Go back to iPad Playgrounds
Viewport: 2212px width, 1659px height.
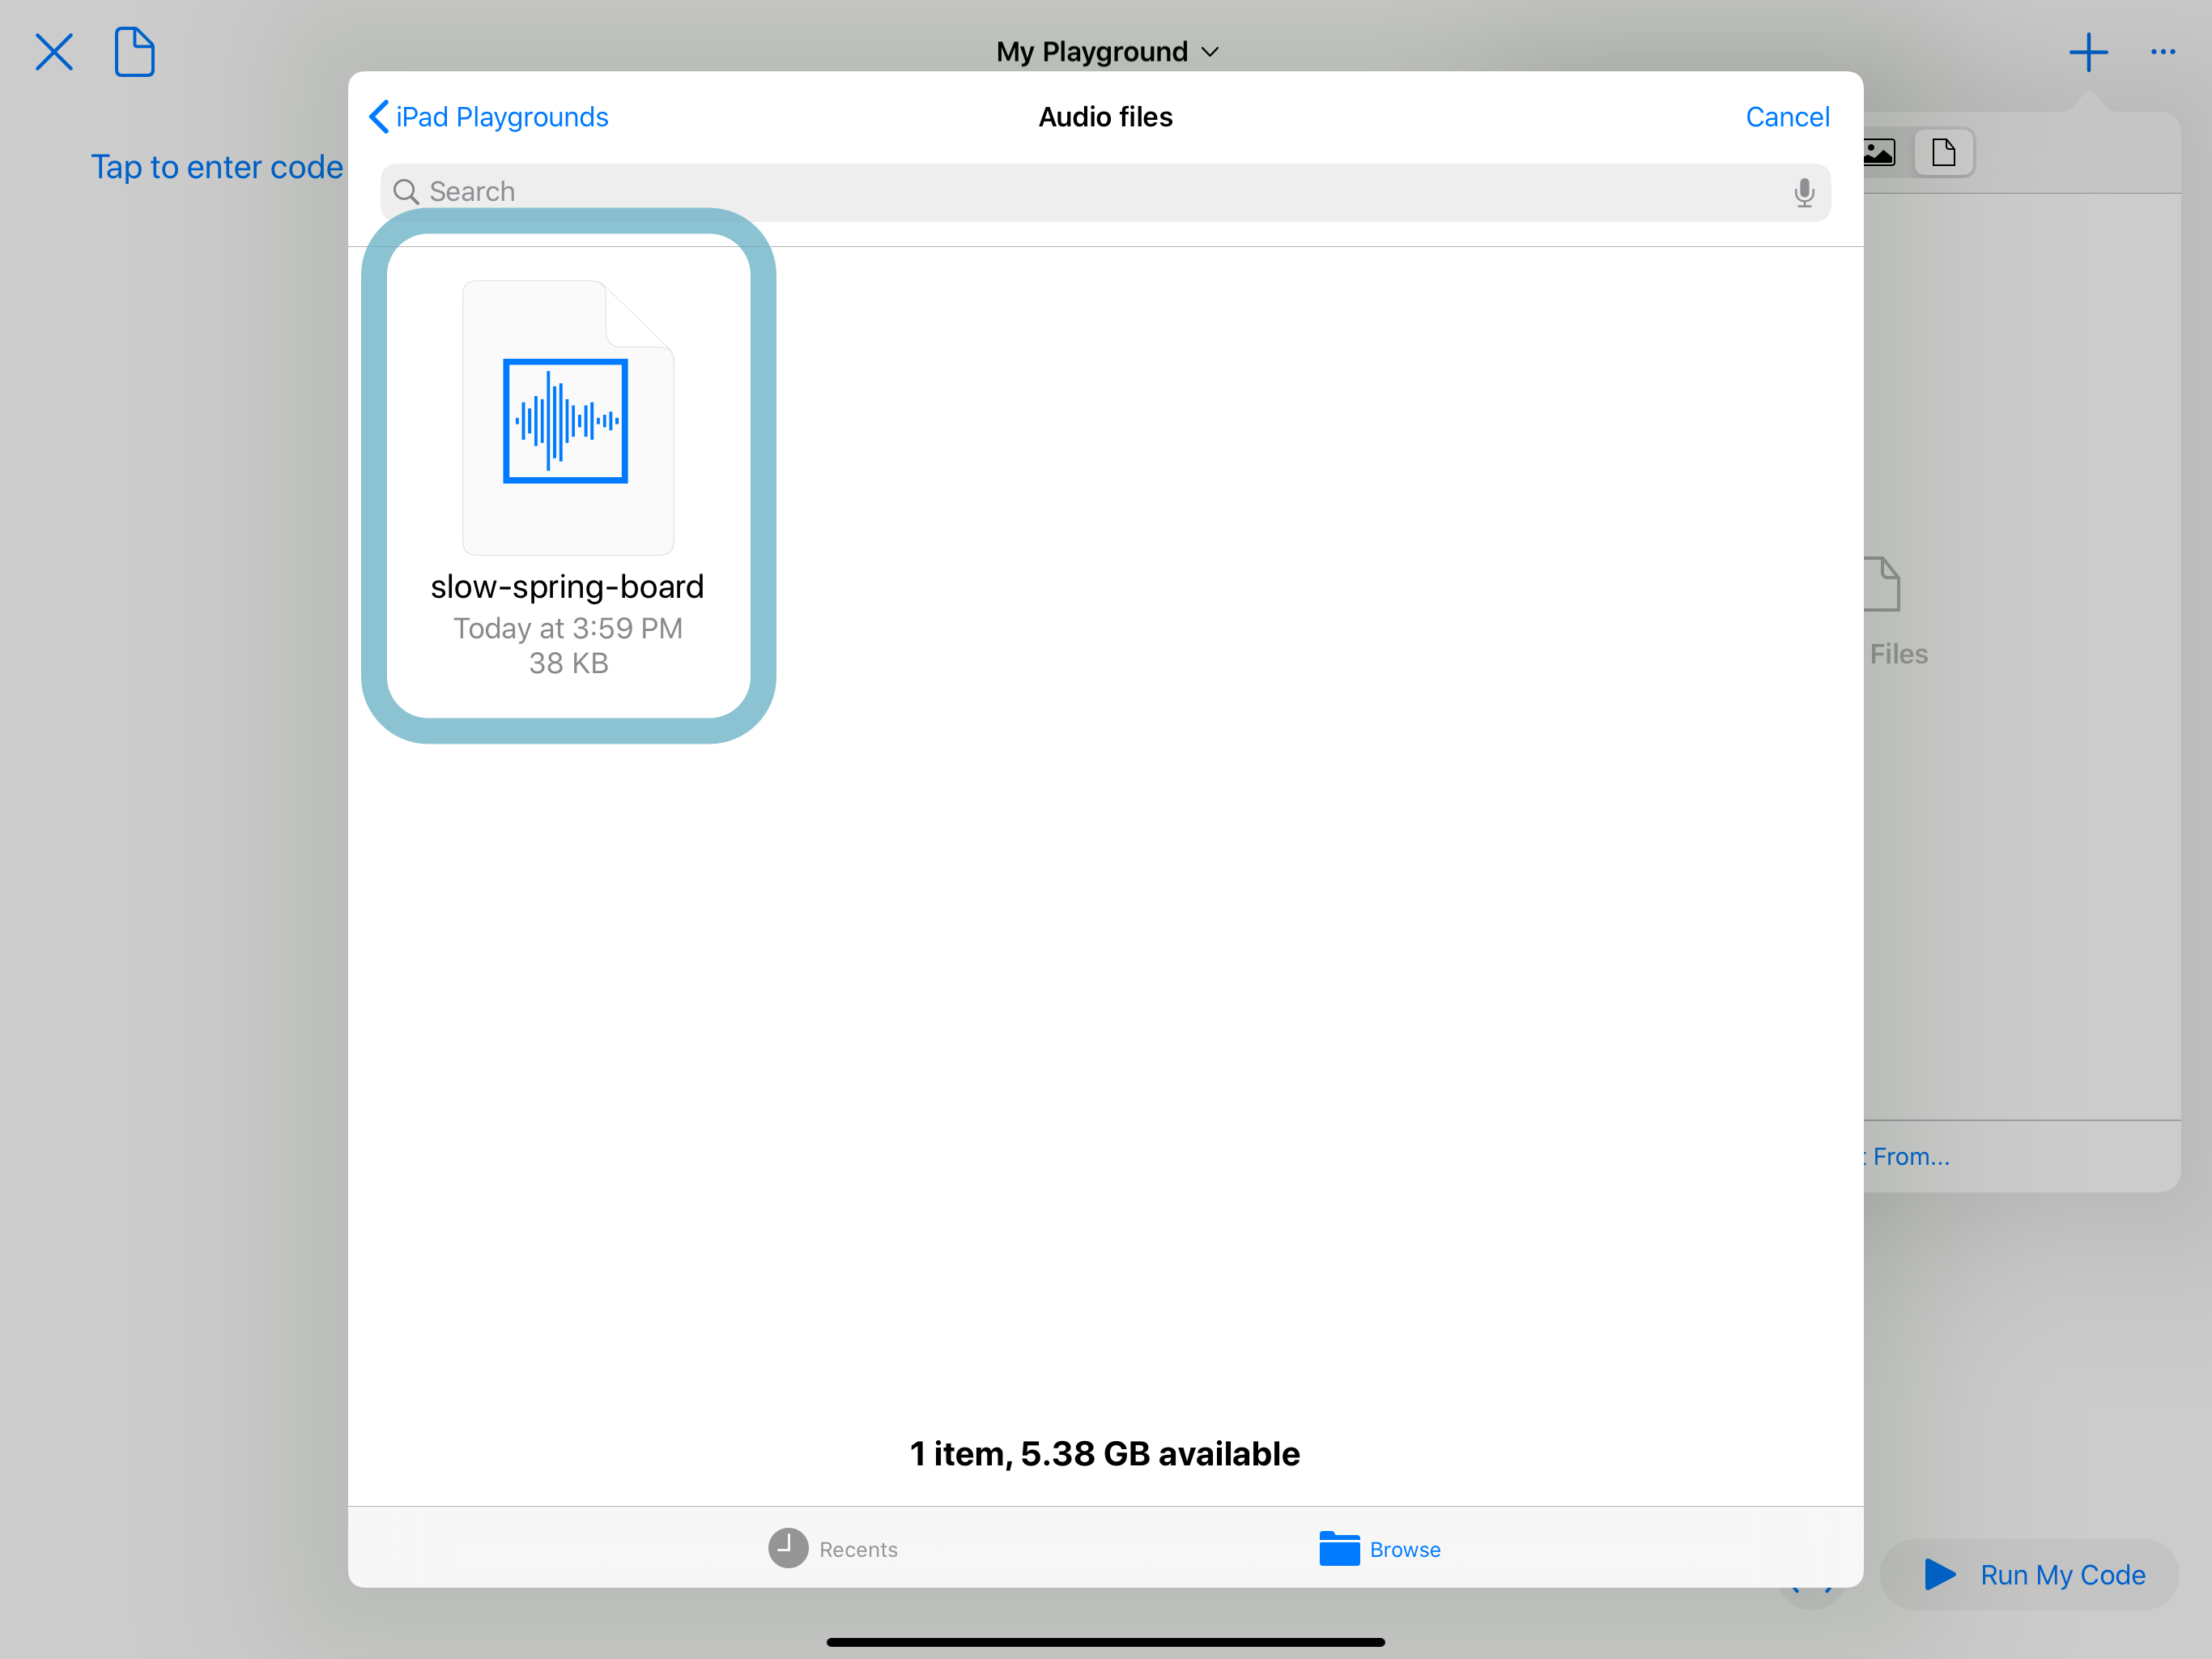(489, 117)
